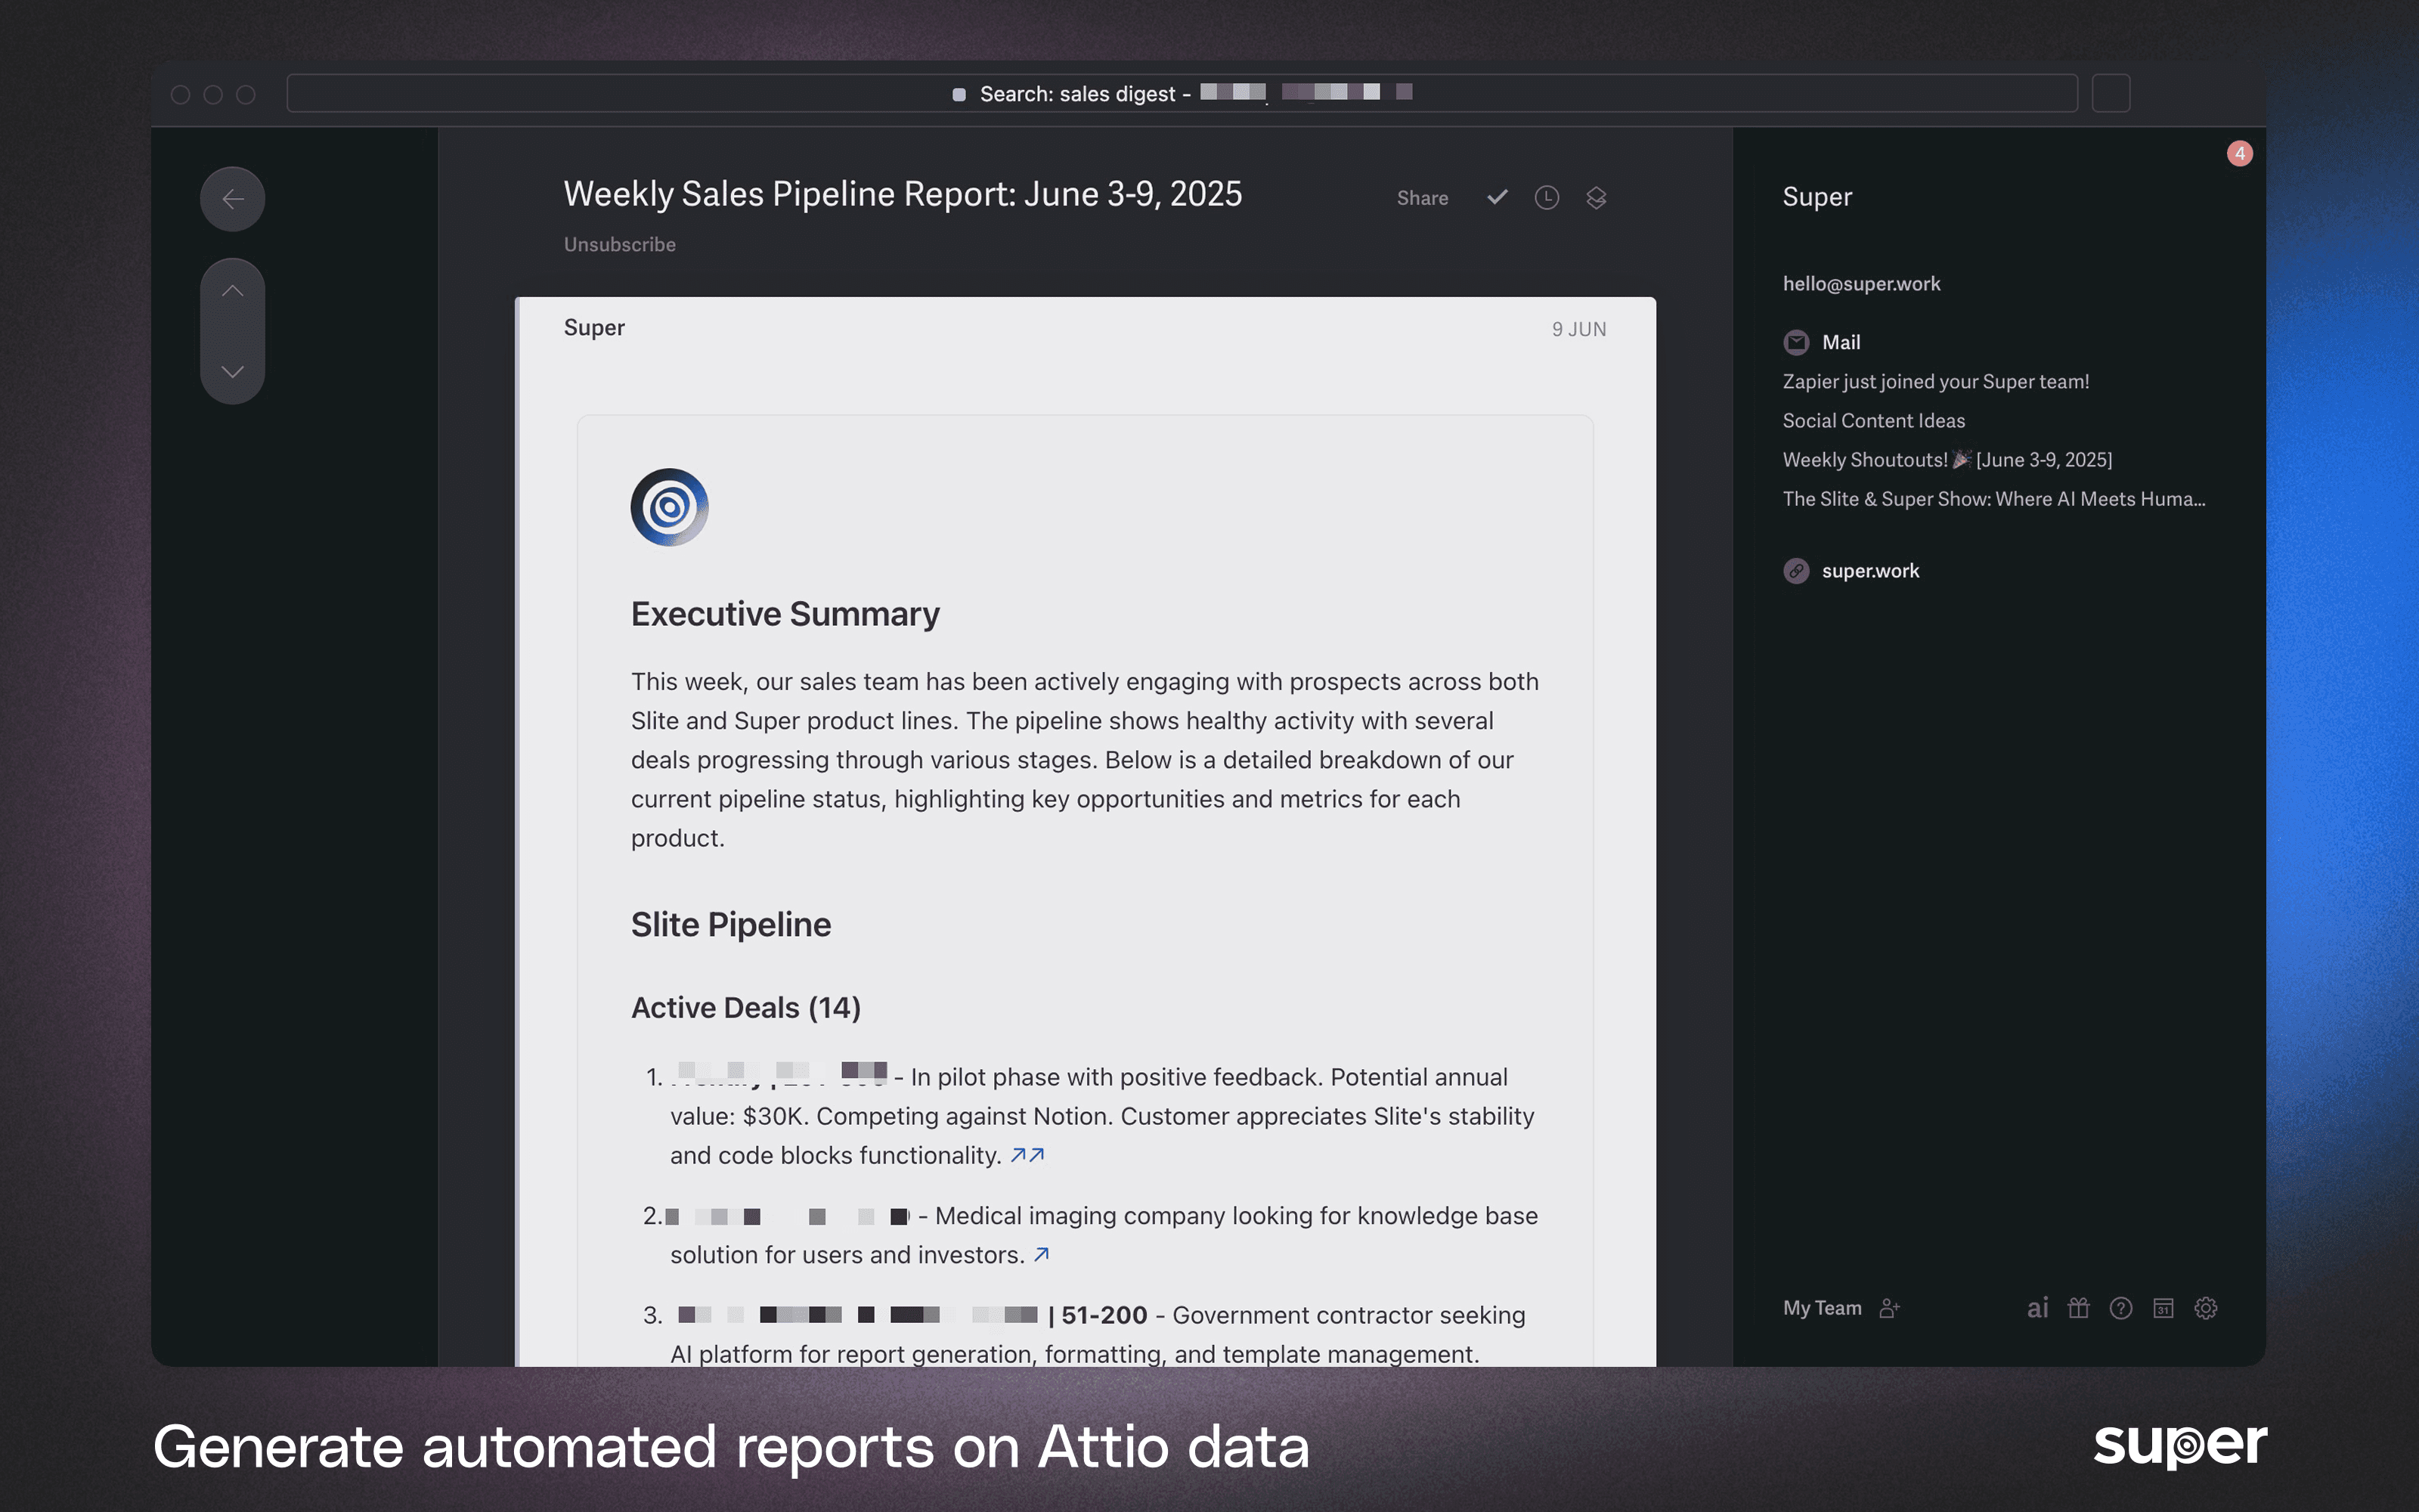The height and width of the screenshot is (1512, 2419).
Task: Open the ai assistant icon
Action: click(x=2037, y=1308)
